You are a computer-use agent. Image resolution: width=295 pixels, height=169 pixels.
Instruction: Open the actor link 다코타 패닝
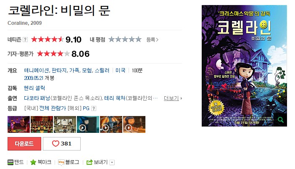(x=37, y=98)
